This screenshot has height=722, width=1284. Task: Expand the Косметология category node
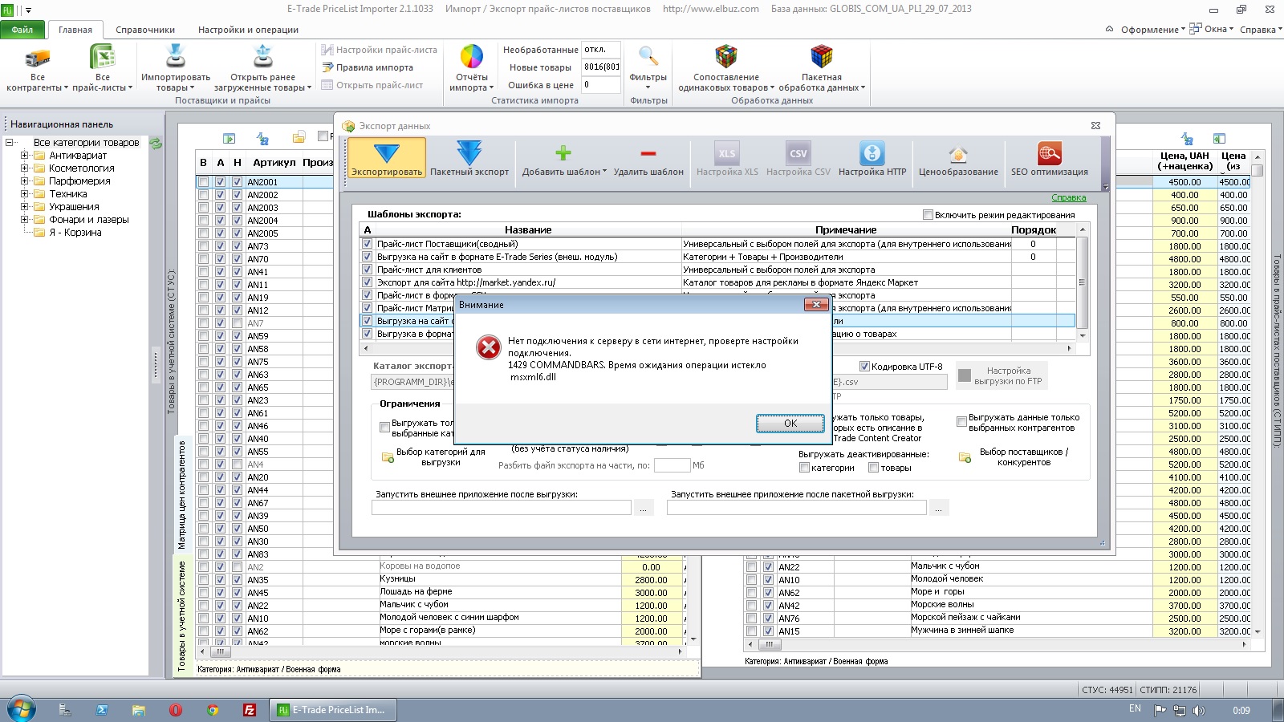[x=25, y=168]
